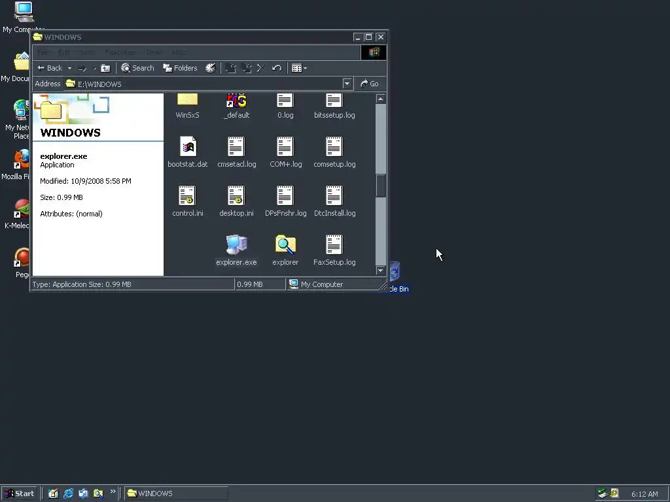Open the K-Meleon desktop shortcut

pos(16,214)
